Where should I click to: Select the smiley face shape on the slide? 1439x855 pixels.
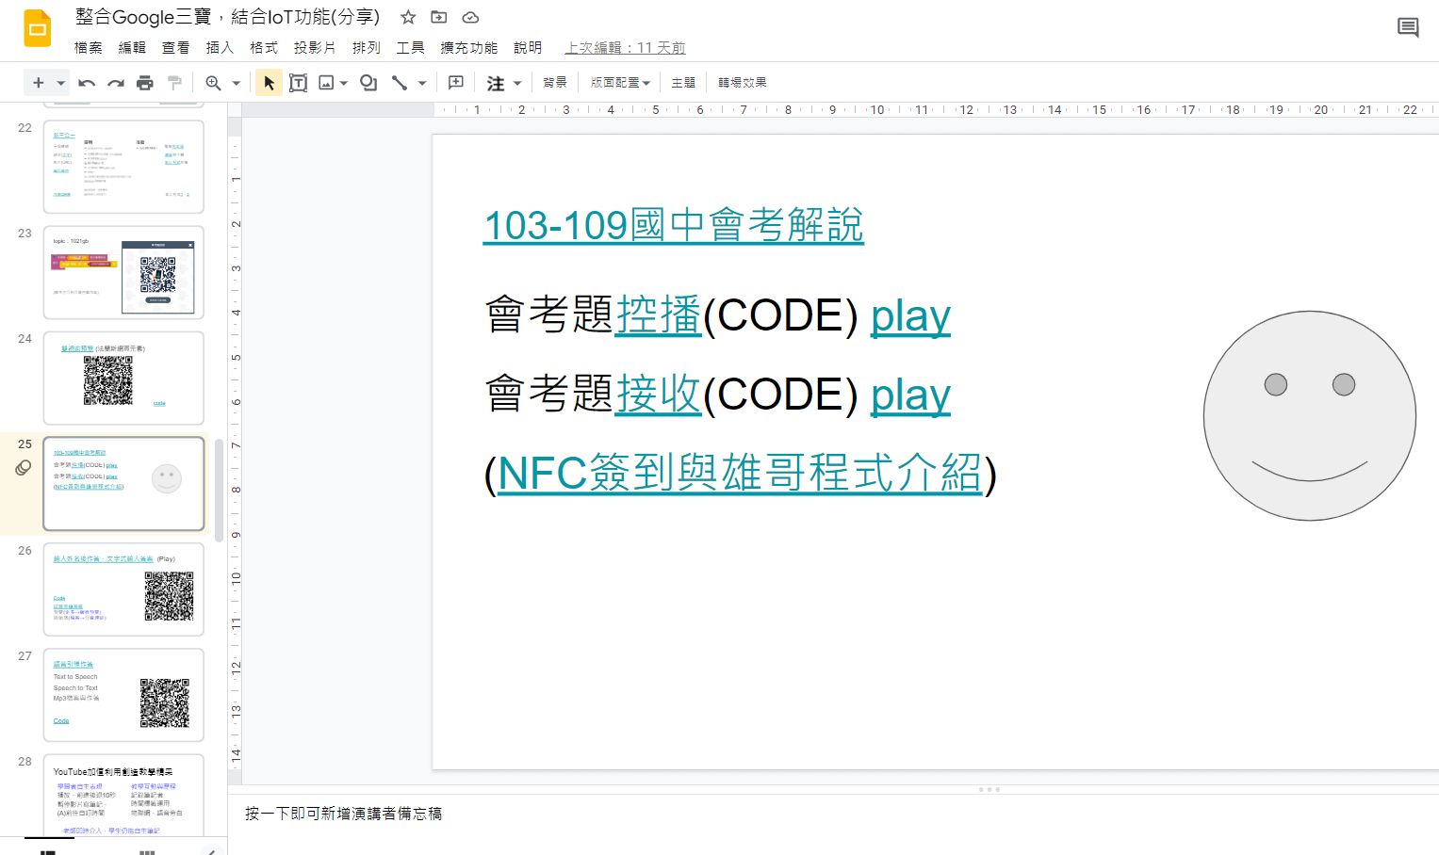1310,415
